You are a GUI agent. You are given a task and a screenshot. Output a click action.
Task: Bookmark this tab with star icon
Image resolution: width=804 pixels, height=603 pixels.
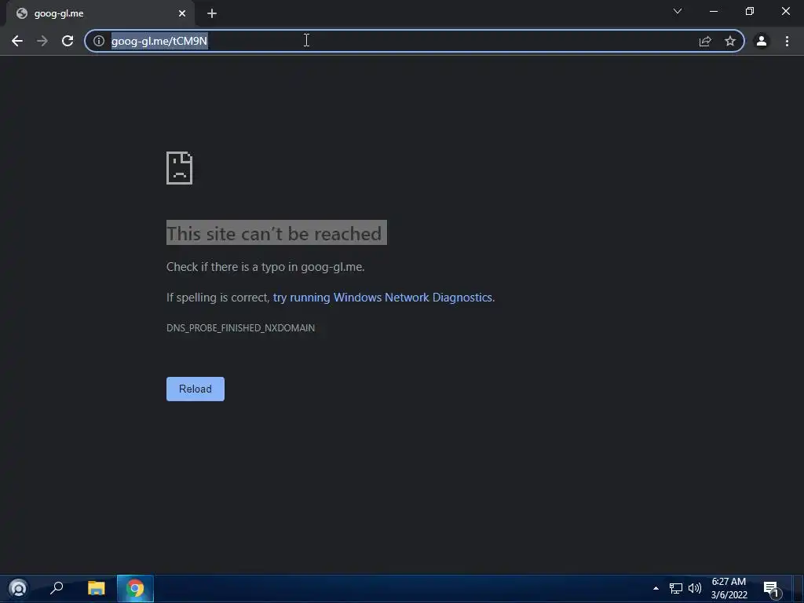point(730,41)
